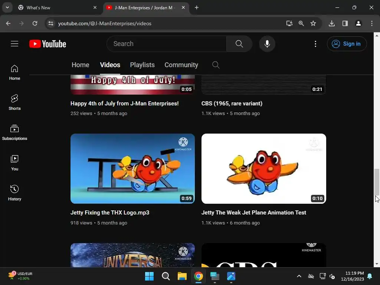Bookmark this page with star icon
380x285 pixels.
(313, 23)
